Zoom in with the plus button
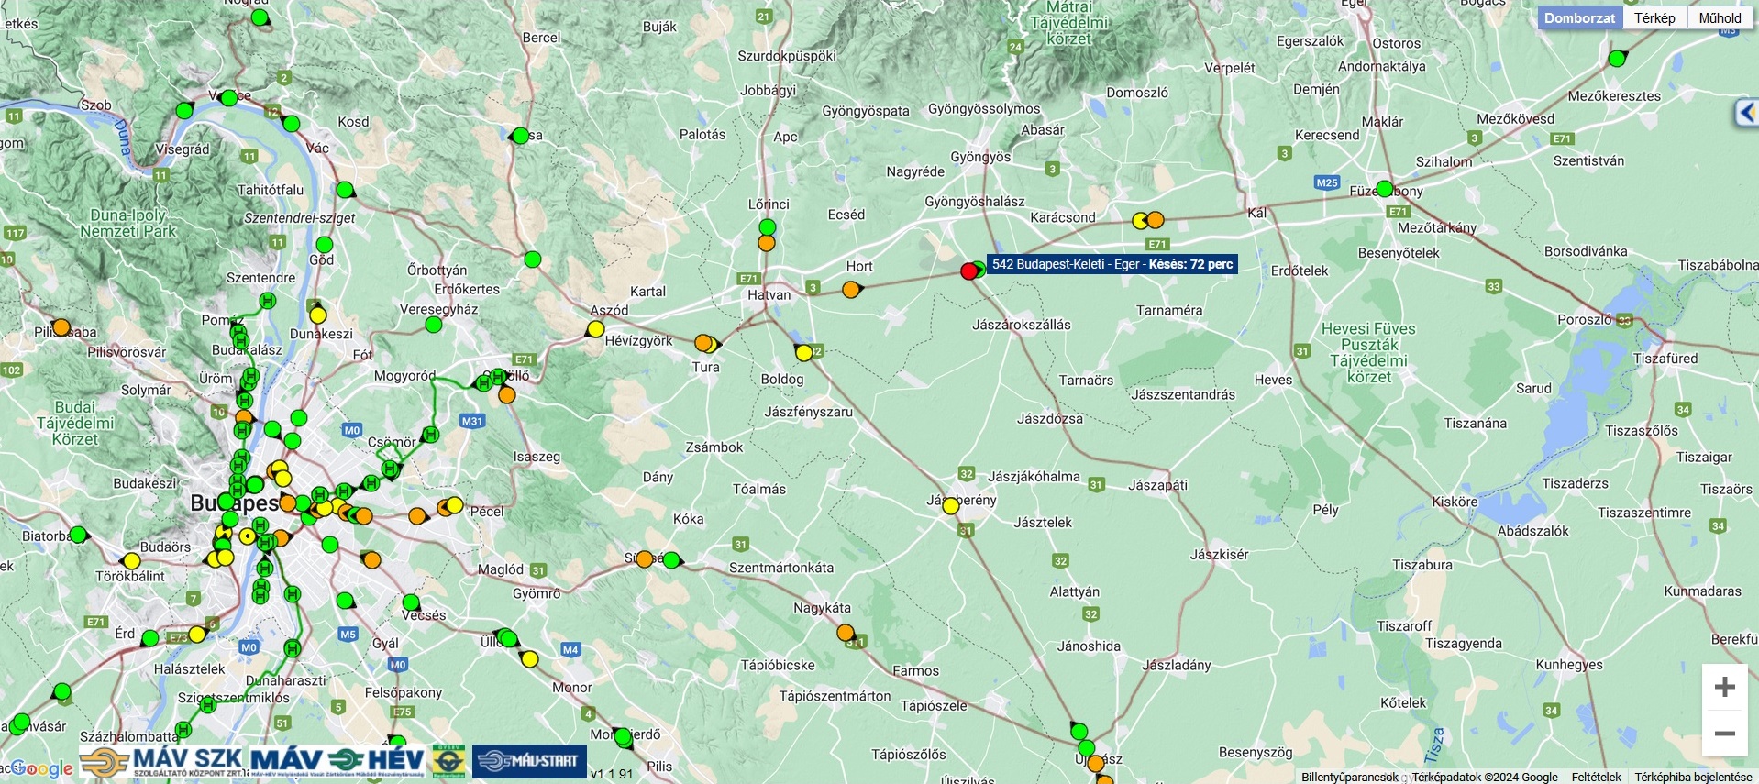The width and height of the screenshot is (1759, 784). pos(1725,687)
